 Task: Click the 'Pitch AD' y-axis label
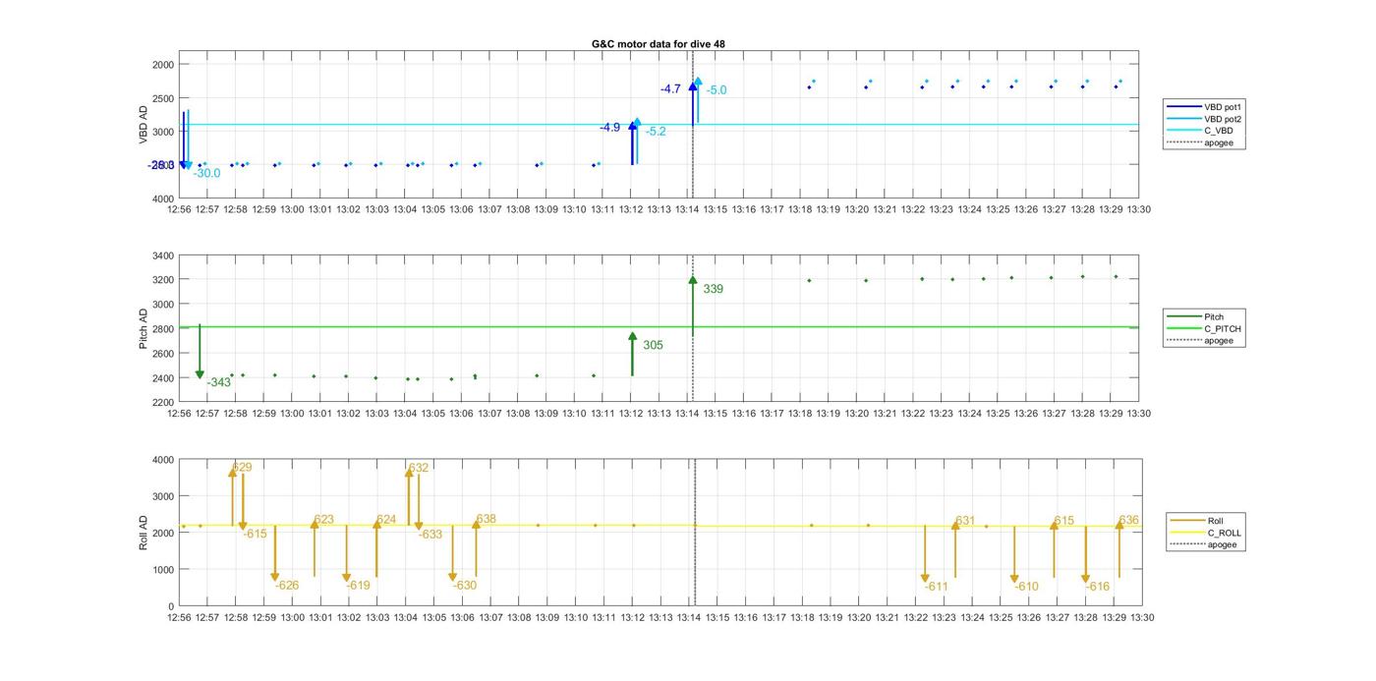point(143,329)
